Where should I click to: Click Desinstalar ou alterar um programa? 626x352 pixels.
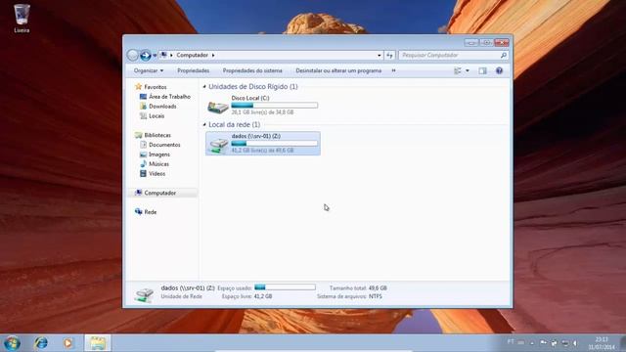tap(338, 70)
